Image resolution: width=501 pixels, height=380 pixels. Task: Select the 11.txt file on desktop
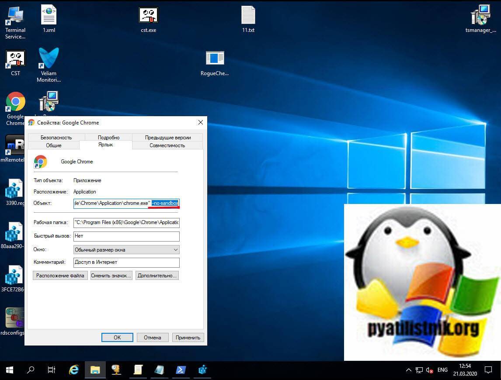(248, 17)
